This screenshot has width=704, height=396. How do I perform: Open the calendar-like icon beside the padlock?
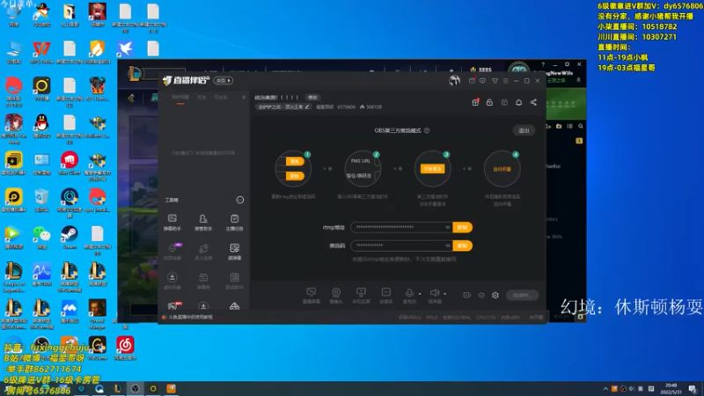504,102
